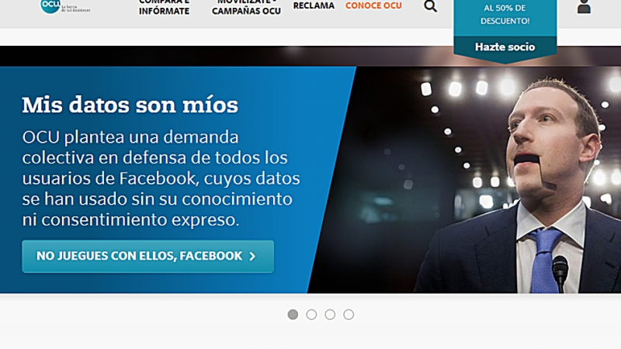Go home via the OCU logo
Viewport: 621px width, 349px height.
pos(50,5)
